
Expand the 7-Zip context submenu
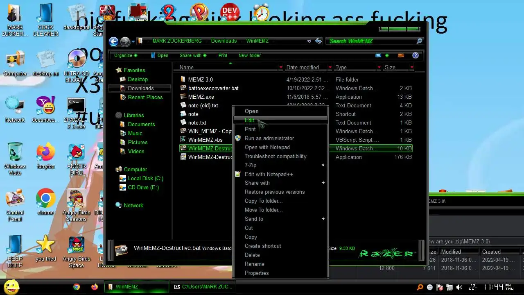pyautogui.click(x=280, y=165)
